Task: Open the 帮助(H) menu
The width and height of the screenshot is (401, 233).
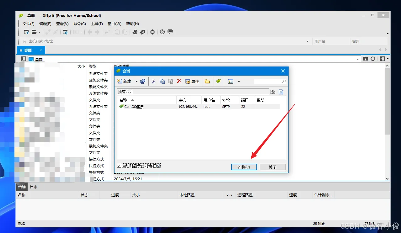Action: (132, 24)
